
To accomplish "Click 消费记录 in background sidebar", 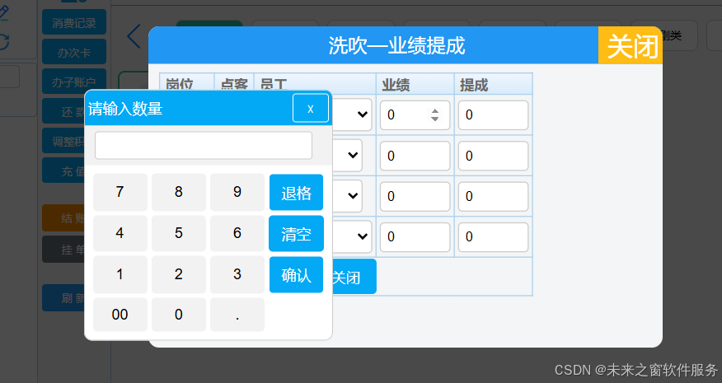I will (74, 22).
